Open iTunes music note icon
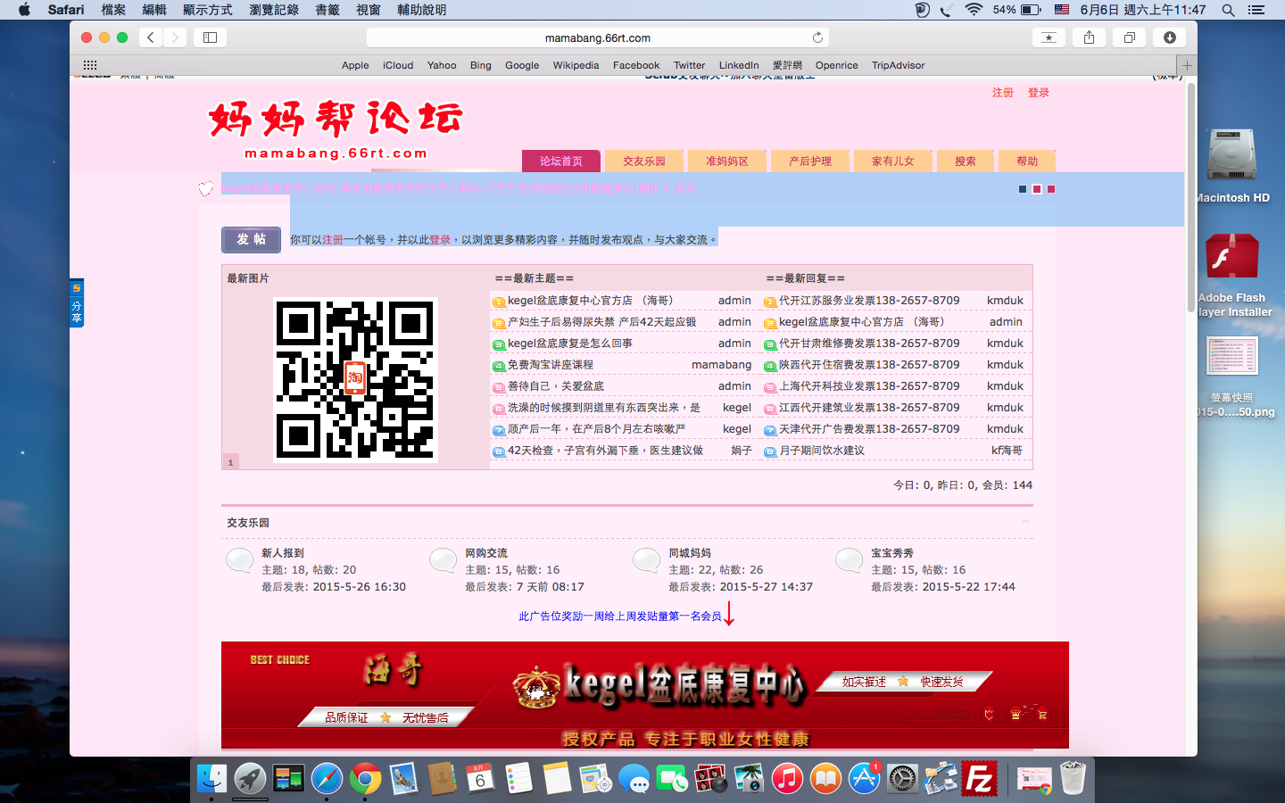 pos(787,779)
